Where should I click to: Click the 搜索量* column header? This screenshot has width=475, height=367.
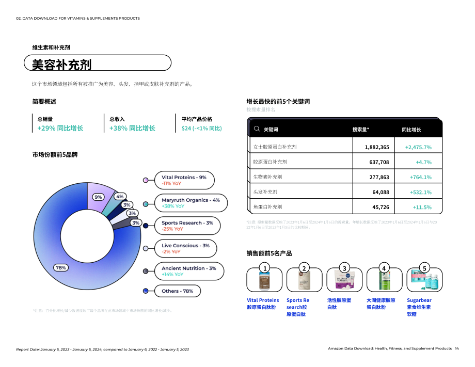point(360,130)
